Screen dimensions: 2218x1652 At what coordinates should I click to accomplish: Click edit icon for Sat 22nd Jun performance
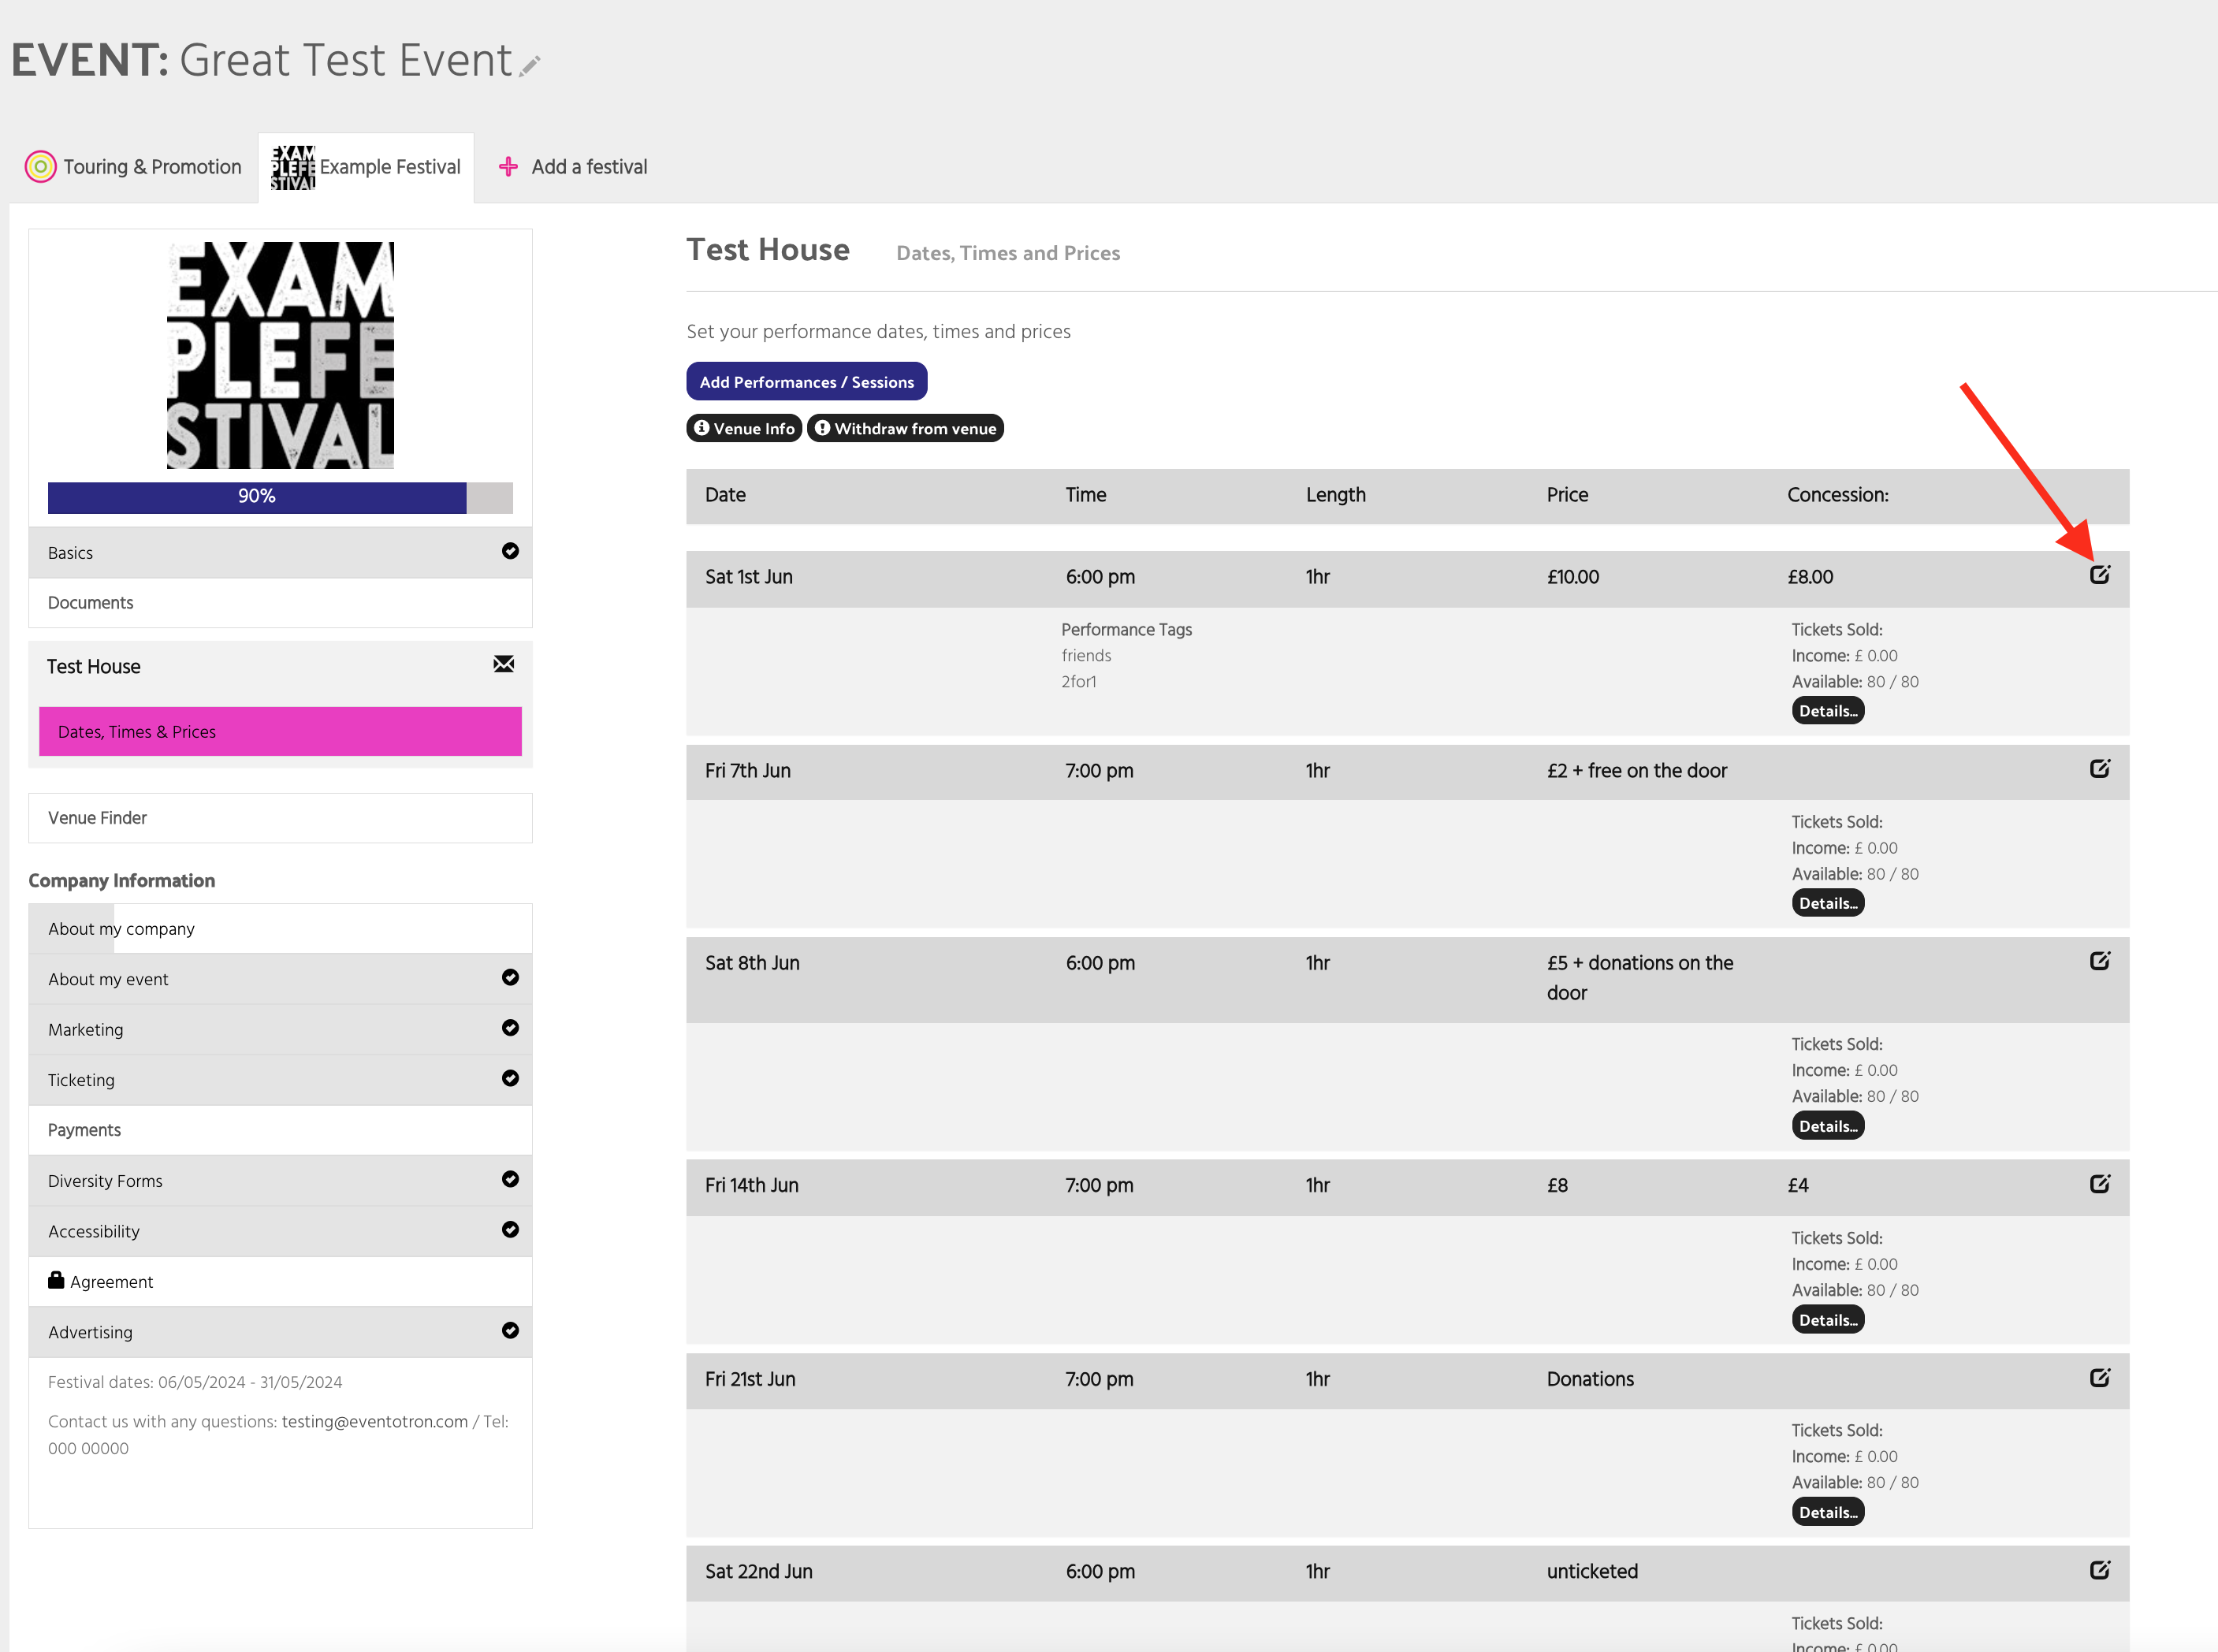(2099, 1570)
